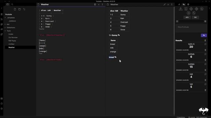The height and width of the screenshot is (118, 211).
Task: Apply disadvantage with the DIS button
Action: pos(195,17)
